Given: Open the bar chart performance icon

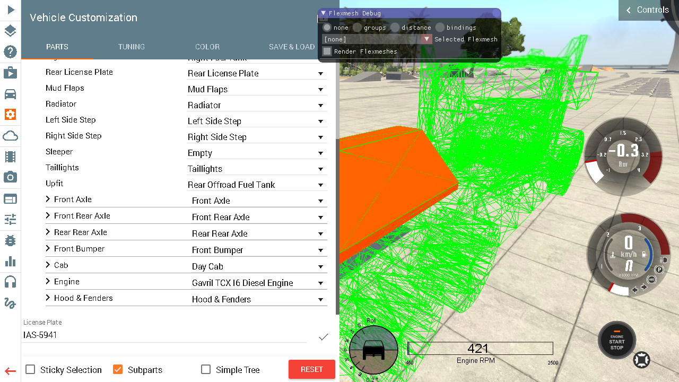Looking at the screenshot, I should (10, 261).
